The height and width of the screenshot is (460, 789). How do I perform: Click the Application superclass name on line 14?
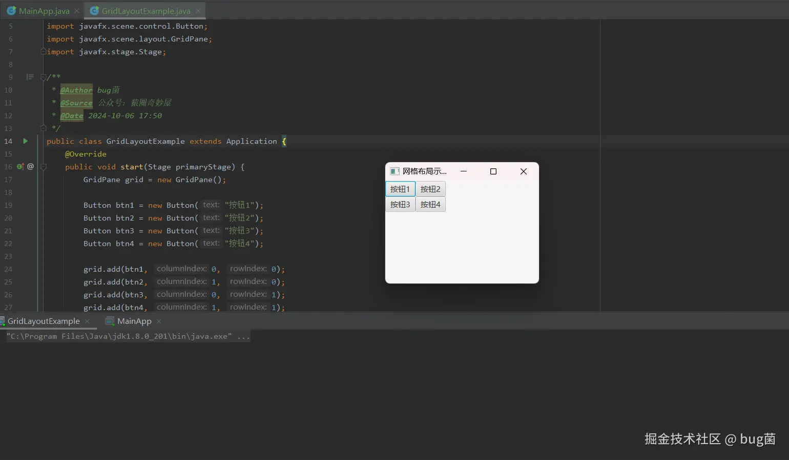[252, 141]
